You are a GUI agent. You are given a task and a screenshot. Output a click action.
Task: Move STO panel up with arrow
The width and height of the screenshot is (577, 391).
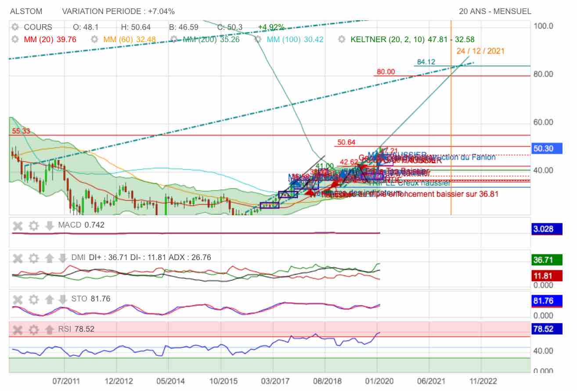pos(50,300)
